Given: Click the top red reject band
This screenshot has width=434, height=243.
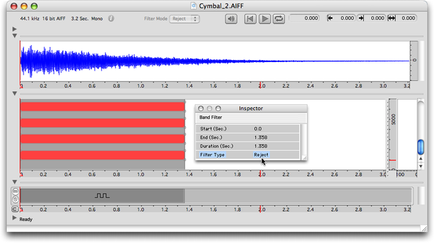Looking at the screenshot, I should pos(102,107).
